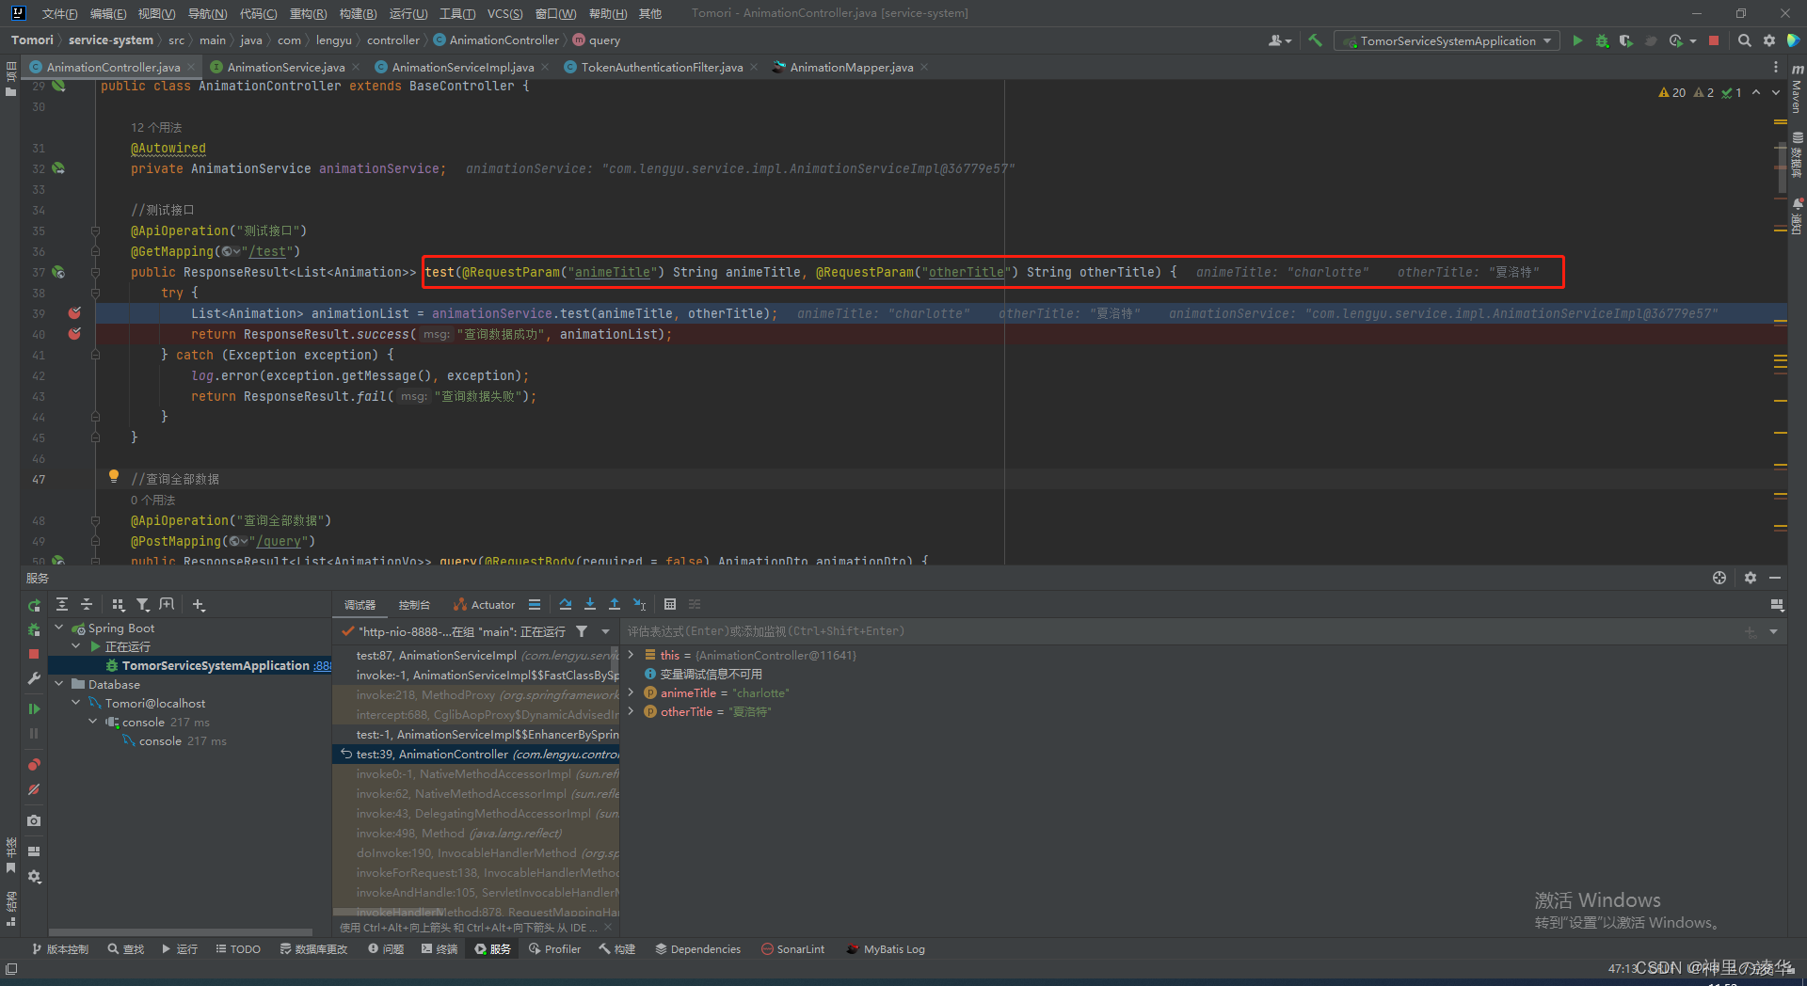The width and height of the screenshot is (1807, 986).
Task: Open user account dropdown in top toolbar
Action: 1280,40
